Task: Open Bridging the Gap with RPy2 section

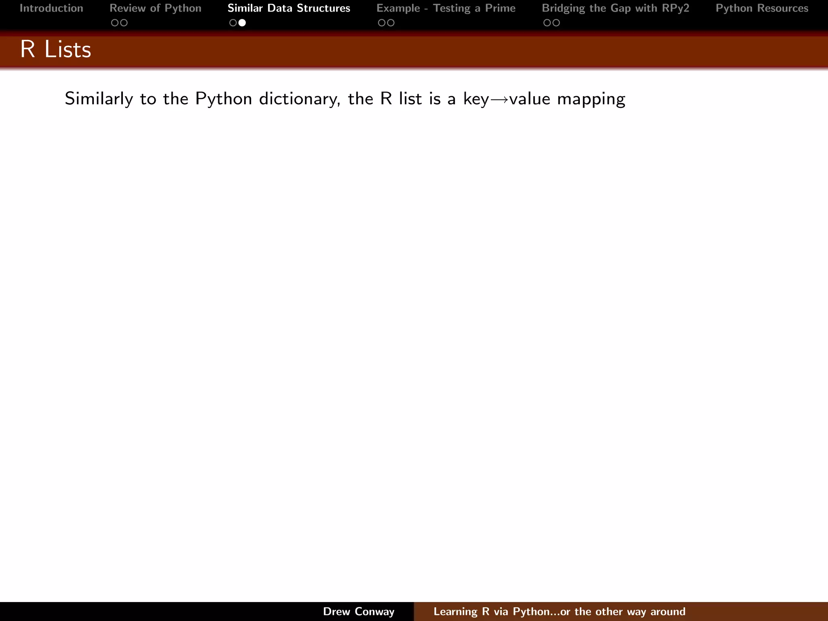Action: 615,8
